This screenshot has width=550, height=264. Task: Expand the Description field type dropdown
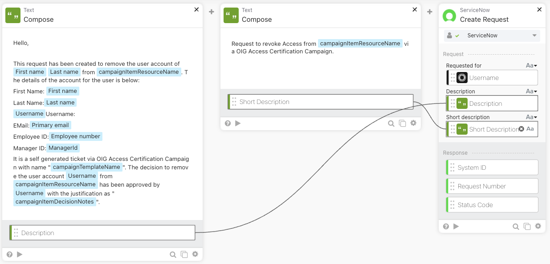tap(531, 91)
